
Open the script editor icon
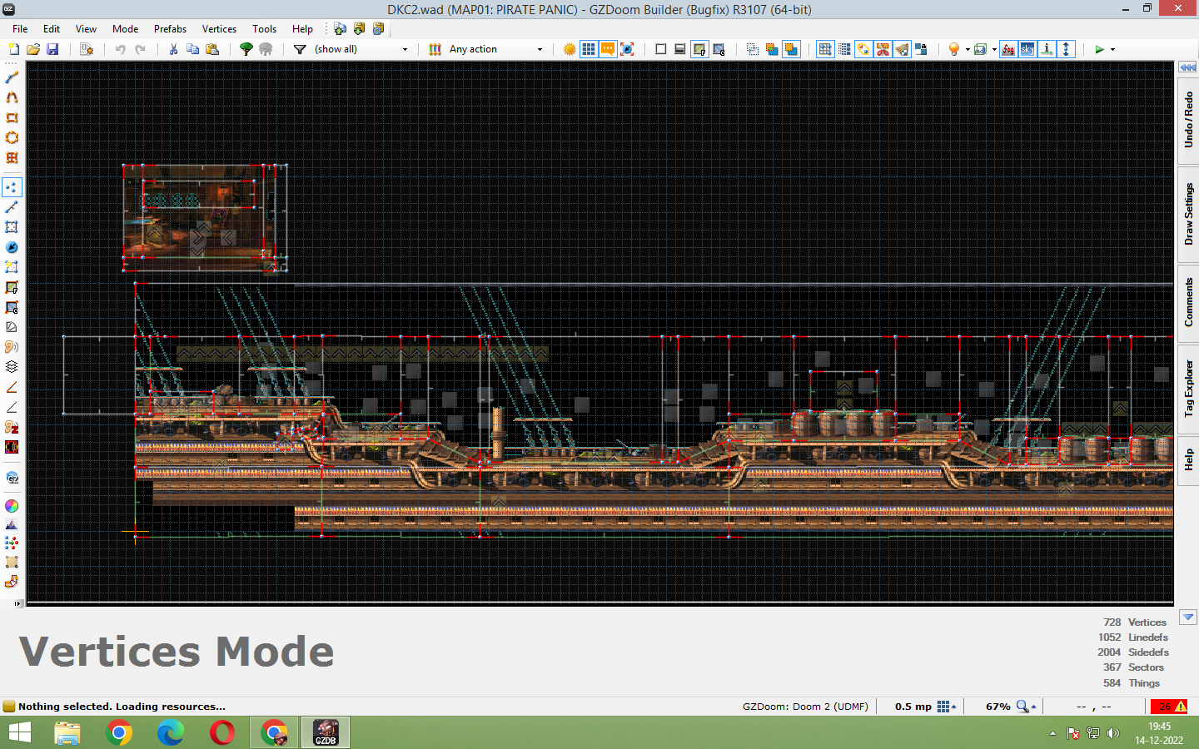point(87,49)
